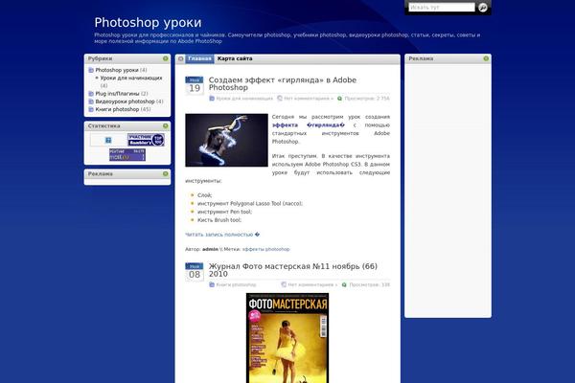The width and height of the screenshot is (575, 383).
Task: Click views icon next to Просмотров: 338
Action: coord(344,284)
